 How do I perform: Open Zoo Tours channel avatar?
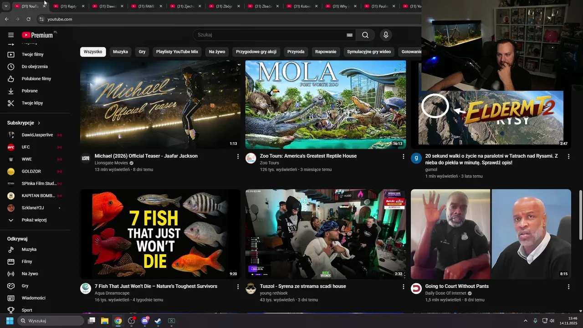[251, 158]
